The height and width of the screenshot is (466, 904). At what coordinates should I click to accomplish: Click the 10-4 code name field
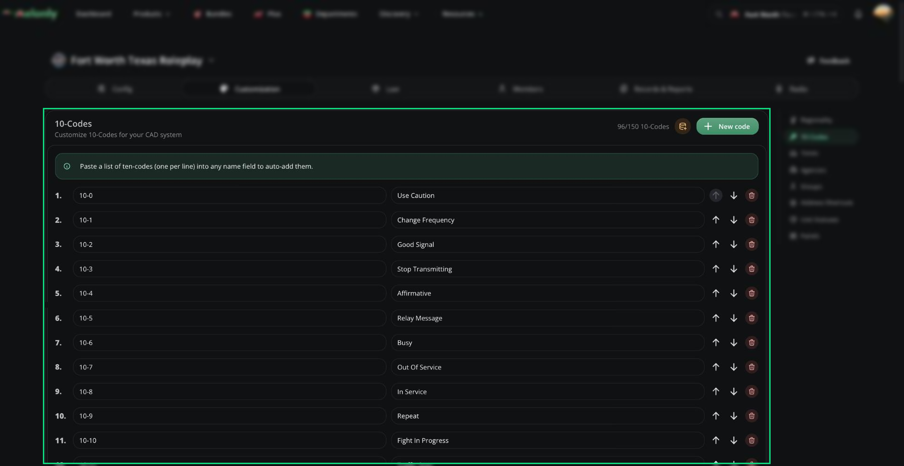230,293
